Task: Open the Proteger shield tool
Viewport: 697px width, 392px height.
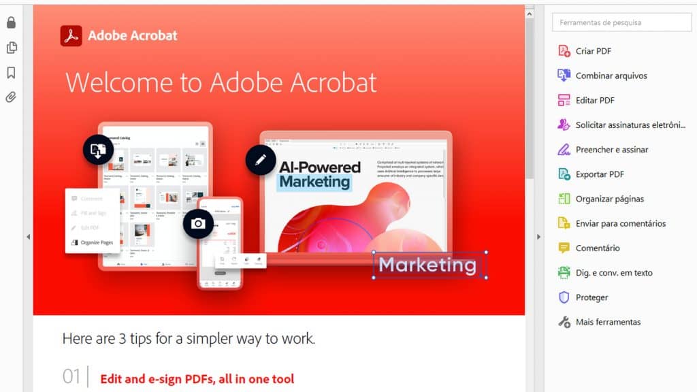Action: [x=564, y=297]
